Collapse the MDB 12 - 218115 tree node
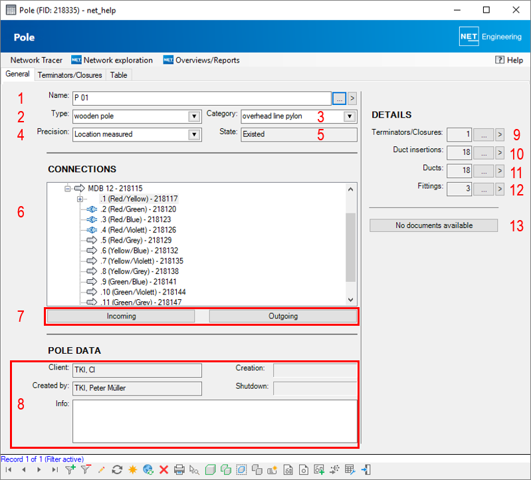Viewport: 531px width, 480px height. (x=67, y=189)
